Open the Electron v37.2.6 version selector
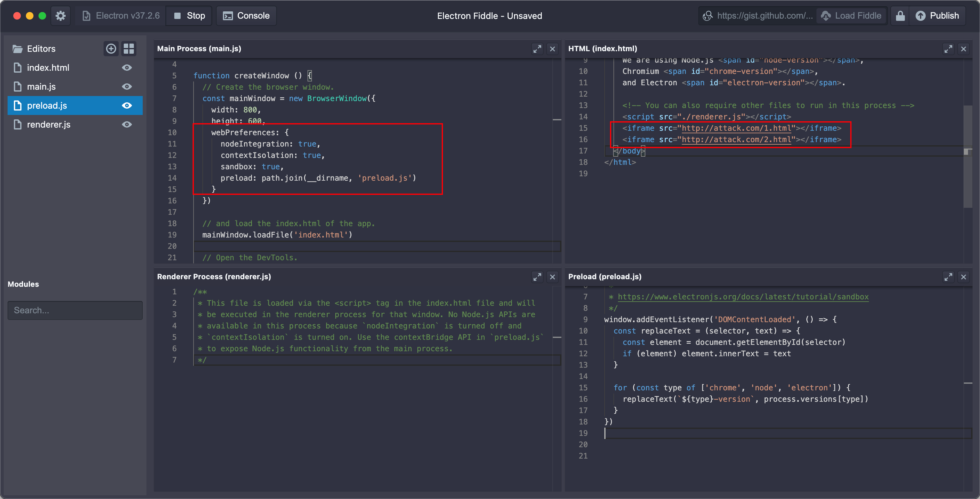 121,15
